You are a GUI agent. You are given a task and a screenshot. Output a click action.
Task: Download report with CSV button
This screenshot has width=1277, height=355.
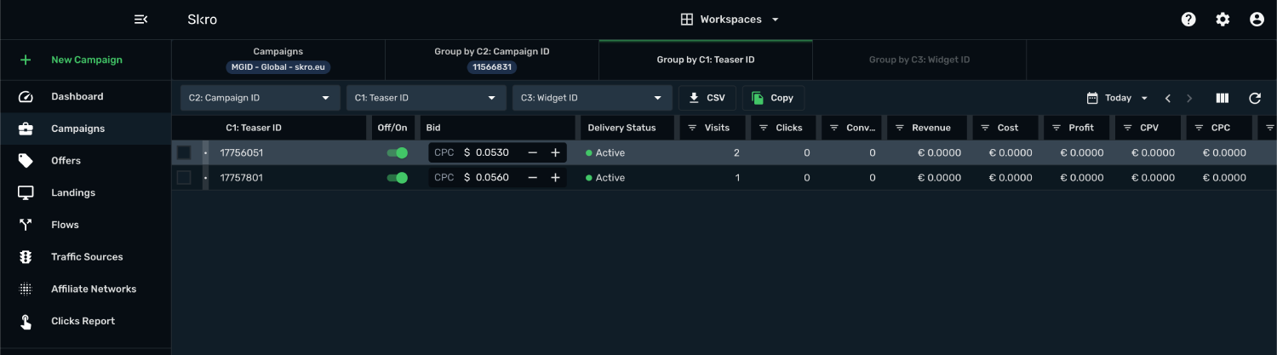[x=707, y=98]
